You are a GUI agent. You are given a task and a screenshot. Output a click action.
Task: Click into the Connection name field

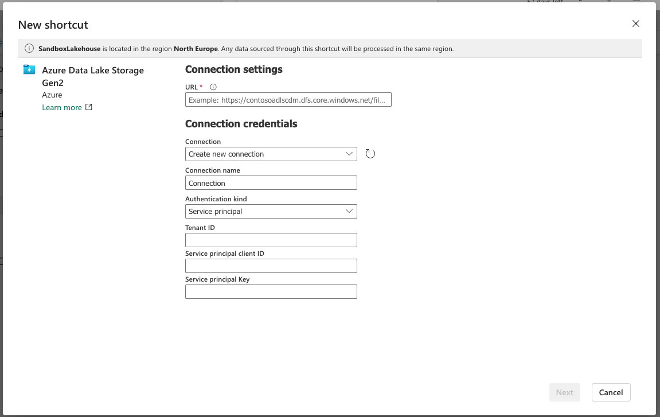pyautogui.click(x=271, y=183)
